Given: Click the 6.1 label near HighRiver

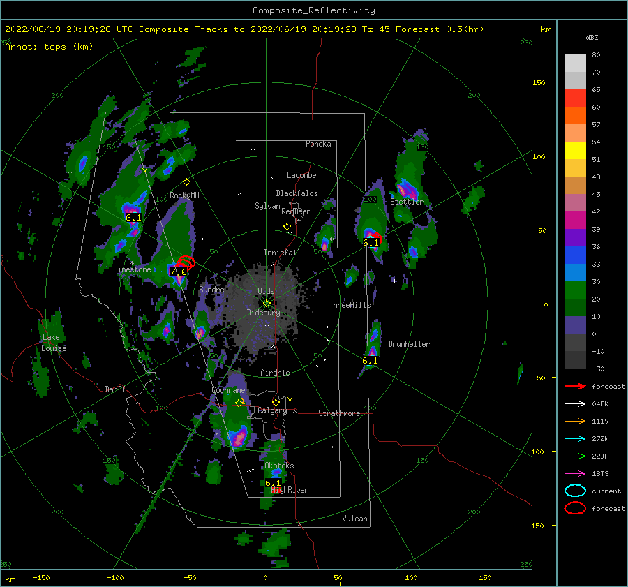Looking at the screenshot, I should click(x=273, y=483).
